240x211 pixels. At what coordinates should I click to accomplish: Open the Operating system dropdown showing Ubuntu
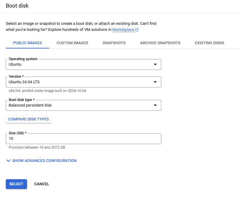click(79, 64)
